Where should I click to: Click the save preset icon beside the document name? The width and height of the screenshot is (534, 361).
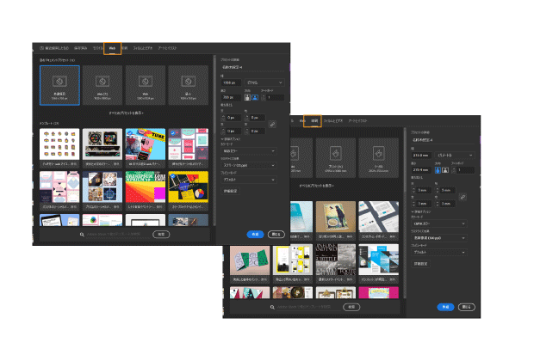[x=243, y=65]
